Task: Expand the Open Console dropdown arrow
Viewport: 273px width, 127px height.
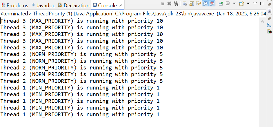Action: pyautogui.click(x=248, y=3)
